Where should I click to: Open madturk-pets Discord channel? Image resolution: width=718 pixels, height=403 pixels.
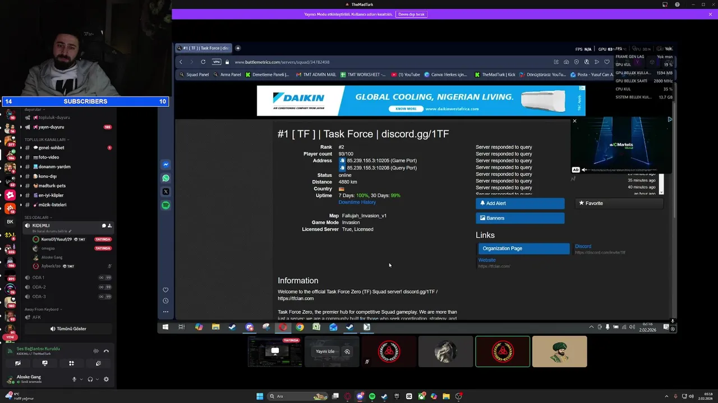coord(66,186)
